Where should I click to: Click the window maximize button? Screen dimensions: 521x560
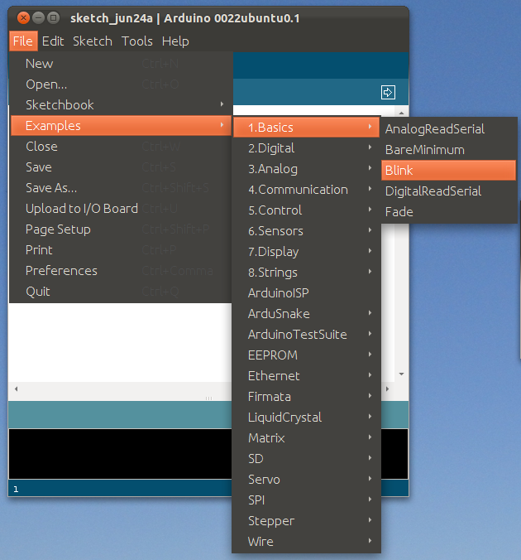click(53, 17)
